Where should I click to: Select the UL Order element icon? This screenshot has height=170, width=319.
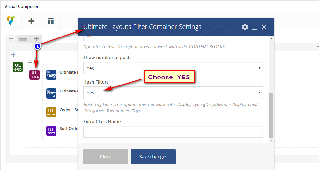pyautogui.click(x=51, y=112)
